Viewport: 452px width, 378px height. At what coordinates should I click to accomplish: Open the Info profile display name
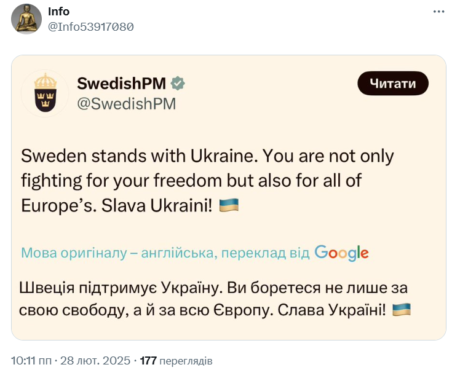58,12
